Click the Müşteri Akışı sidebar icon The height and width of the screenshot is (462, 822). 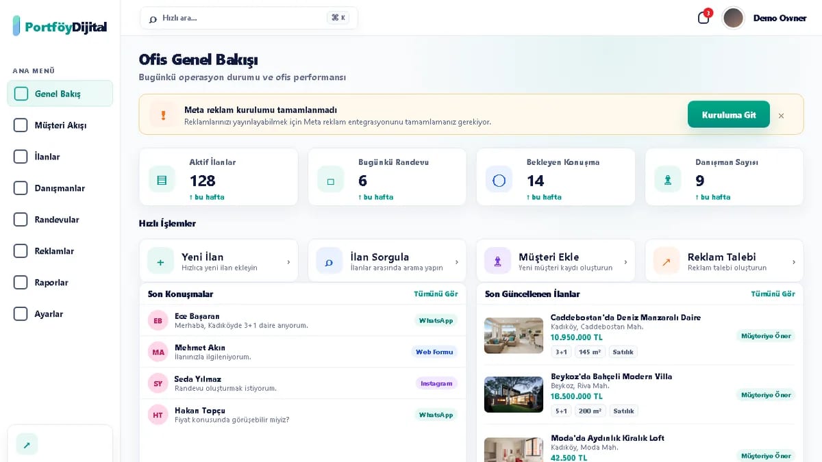21,125
